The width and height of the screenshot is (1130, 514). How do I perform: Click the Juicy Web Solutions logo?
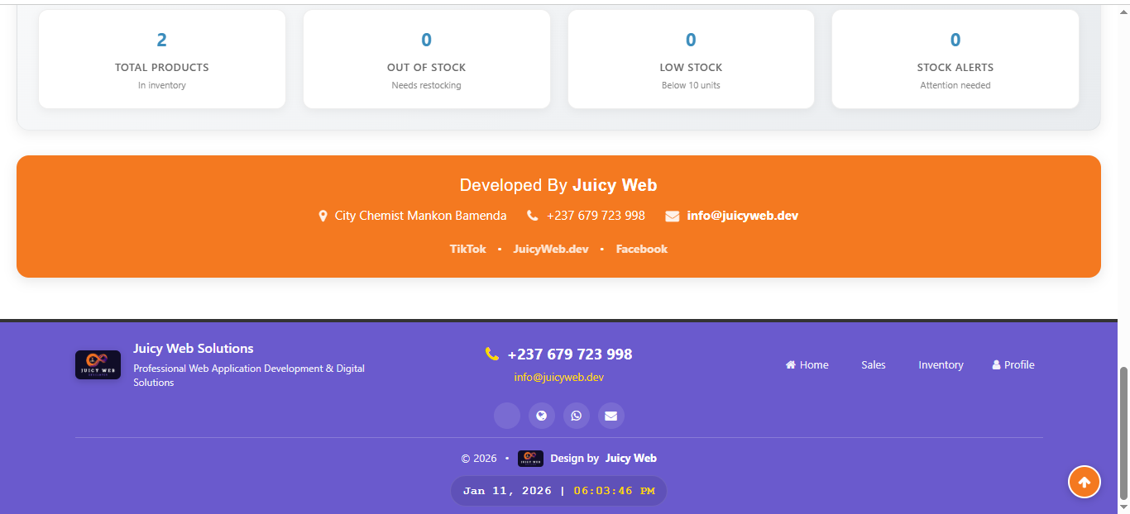tap(98, 364)
